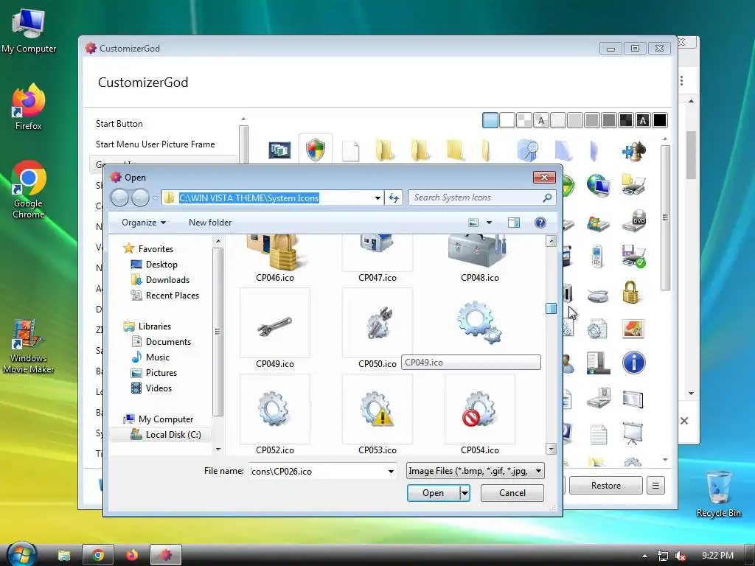Select the globe with monitor network icon
Image resolution: width=755 pixels, height=566 pixels.
point(598,185)
